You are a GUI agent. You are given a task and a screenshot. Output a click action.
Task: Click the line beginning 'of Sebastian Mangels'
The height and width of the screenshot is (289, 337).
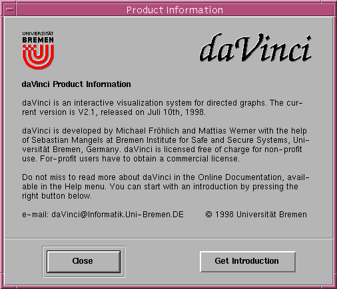[165, 140]
